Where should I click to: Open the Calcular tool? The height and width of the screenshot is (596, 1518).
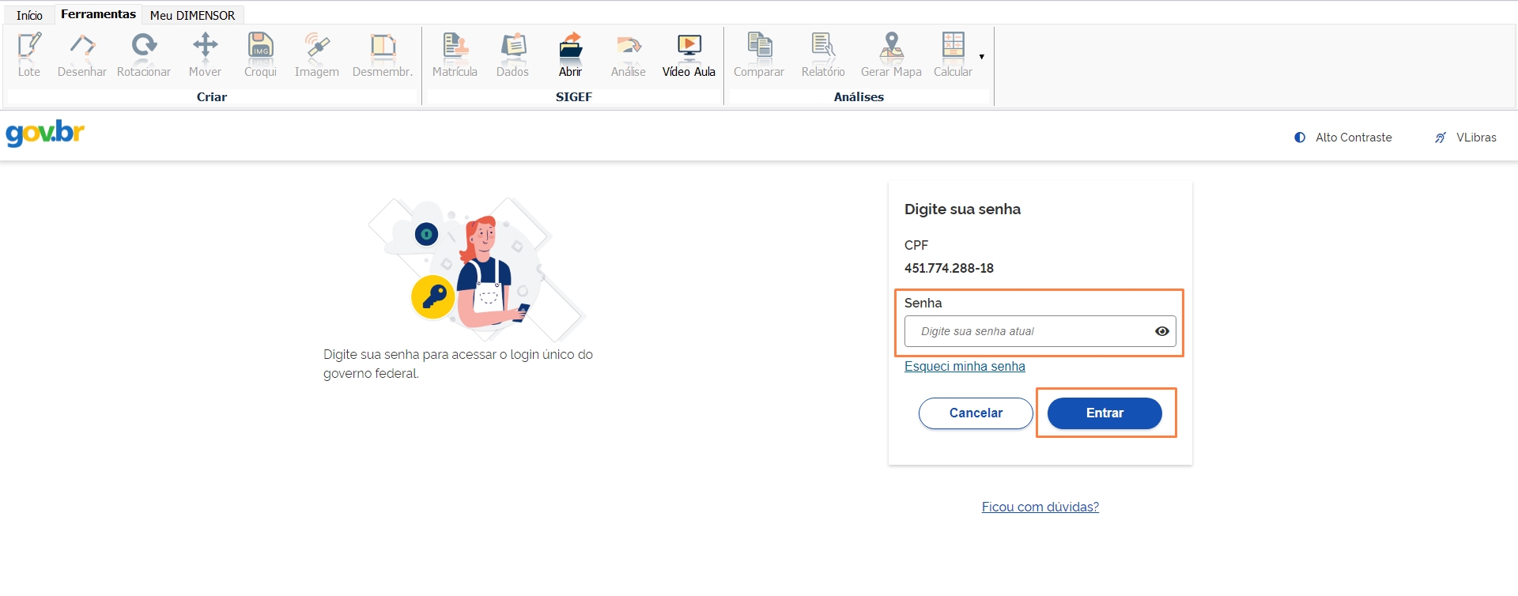click(953, 55)
